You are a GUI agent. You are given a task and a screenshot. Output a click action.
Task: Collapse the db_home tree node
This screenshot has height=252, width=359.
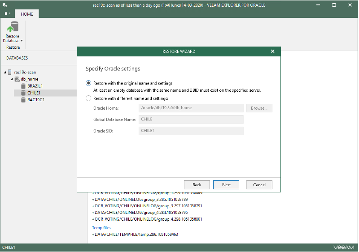pos(12,79)
